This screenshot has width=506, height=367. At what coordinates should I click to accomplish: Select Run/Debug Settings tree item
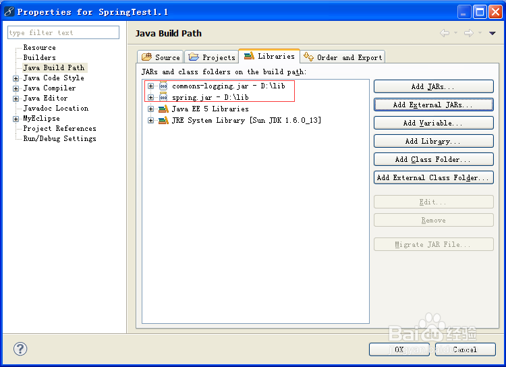coord(59,138)
